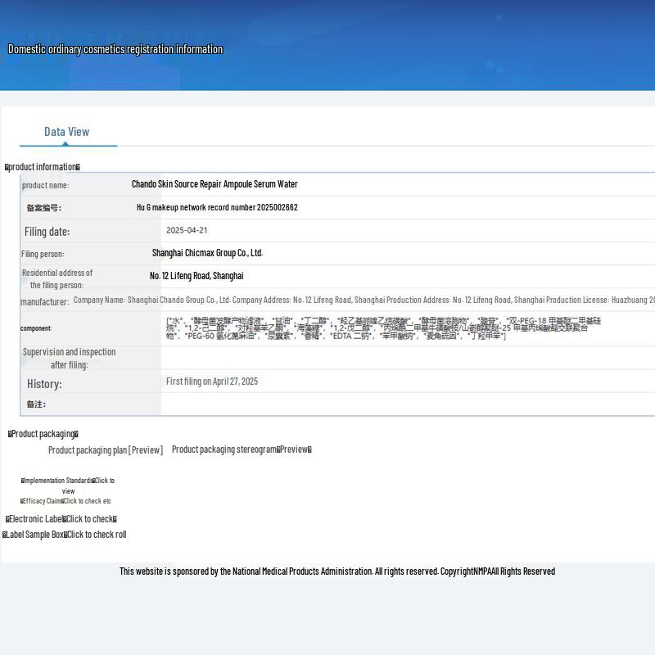655x655 pixels.
Task: Click the 'product information' section heading
Action: tap(43, 167)
